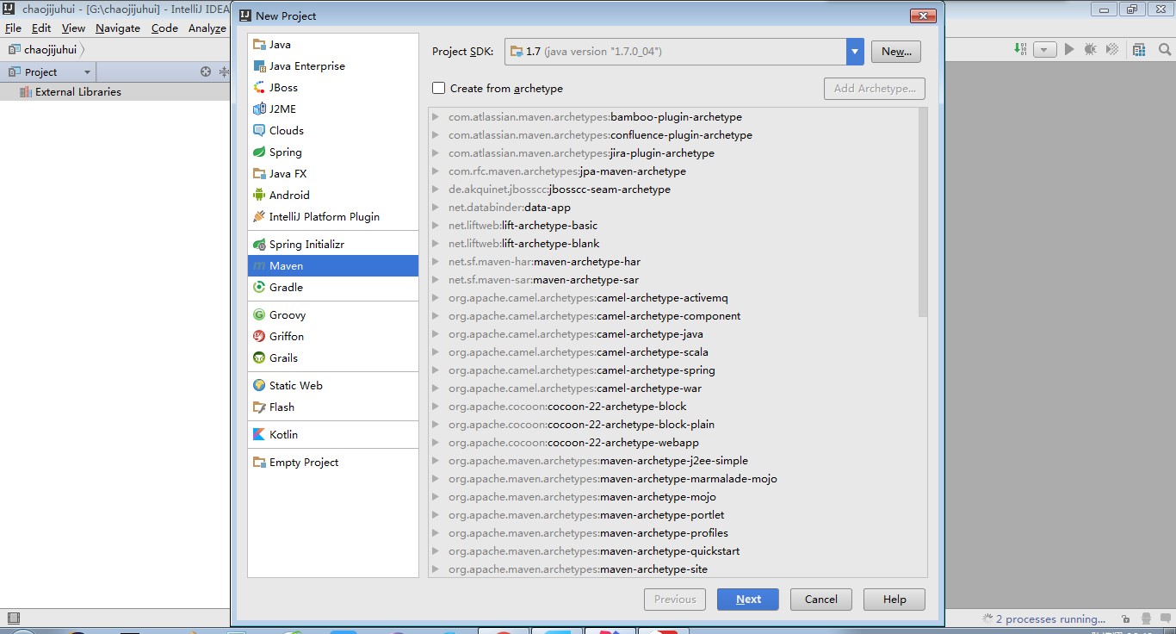The image size is (1176, 634).
Task: Expand the bamboo-plugin-archetype node
Action: tap(436, 117)
